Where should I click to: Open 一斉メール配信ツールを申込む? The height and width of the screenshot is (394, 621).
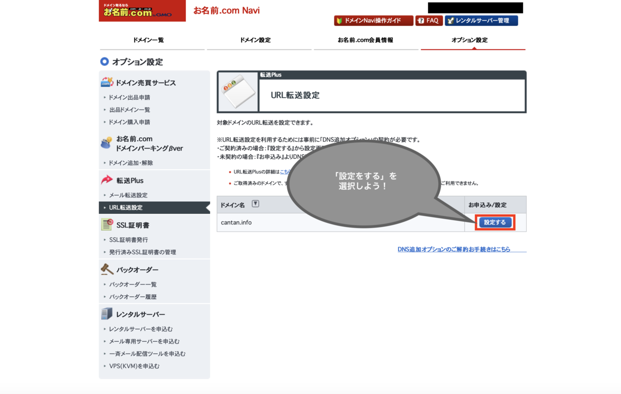tap(147, 354)
